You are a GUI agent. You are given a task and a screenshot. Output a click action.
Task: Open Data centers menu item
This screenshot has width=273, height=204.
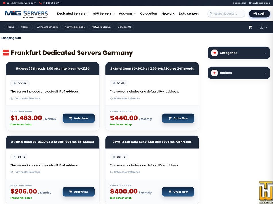pos(189,13)
